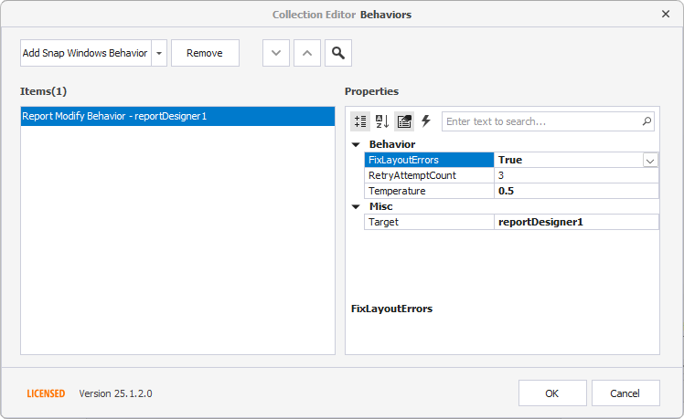This screenshot has width=684, height=419.
Task: Confirm changes with the OK button
Action: [552, 393]
